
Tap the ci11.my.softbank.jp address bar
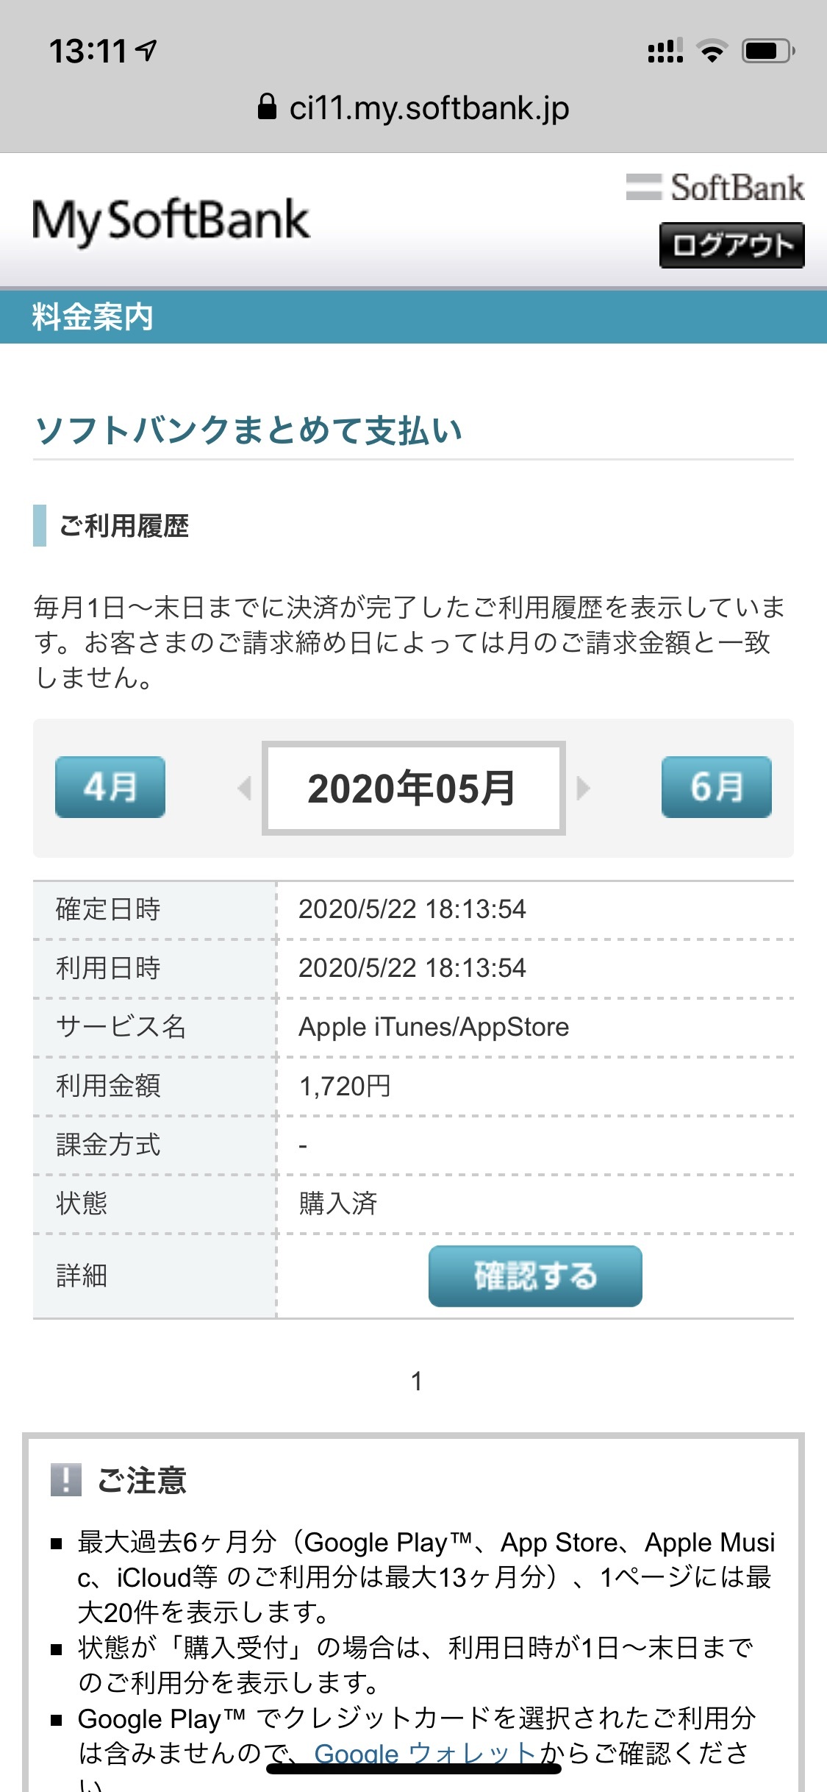[413, 107]
